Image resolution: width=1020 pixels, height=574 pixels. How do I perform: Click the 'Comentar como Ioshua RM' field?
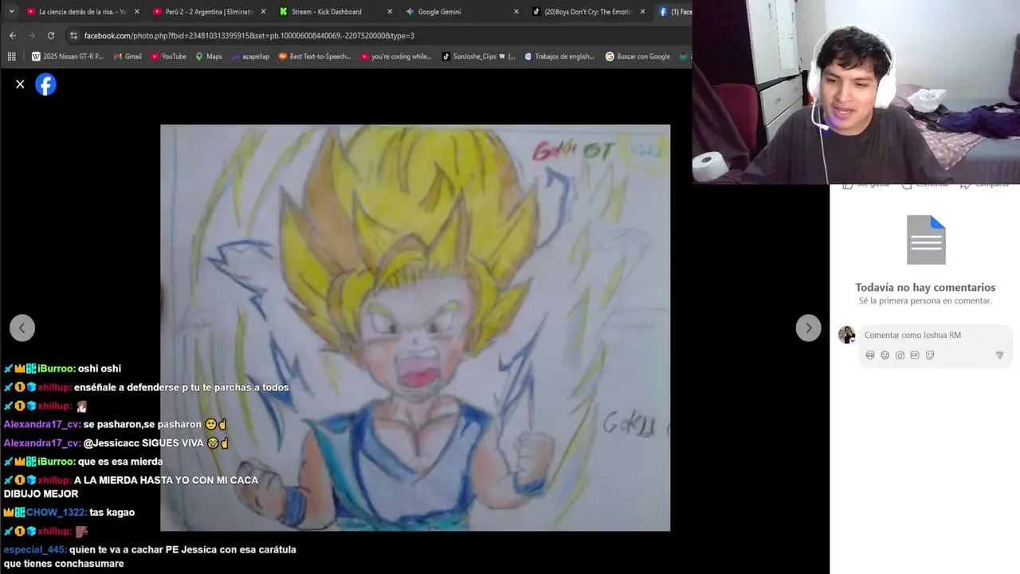click(x=935, y=335)
